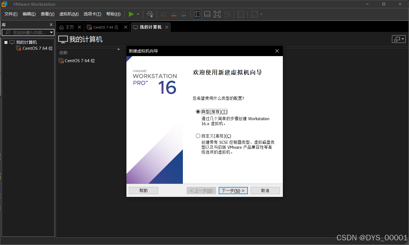Close the 主页 tab
Image resolution: width=409 pixels, height=245 pixels.
tap(79, 27)
